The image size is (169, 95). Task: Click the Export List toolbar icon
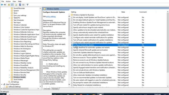click(x=16, y=5)
